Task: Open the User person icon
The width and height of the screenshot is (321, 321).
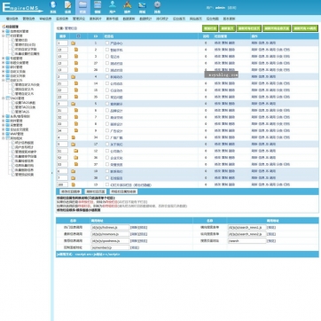Action: pos(113,7)
